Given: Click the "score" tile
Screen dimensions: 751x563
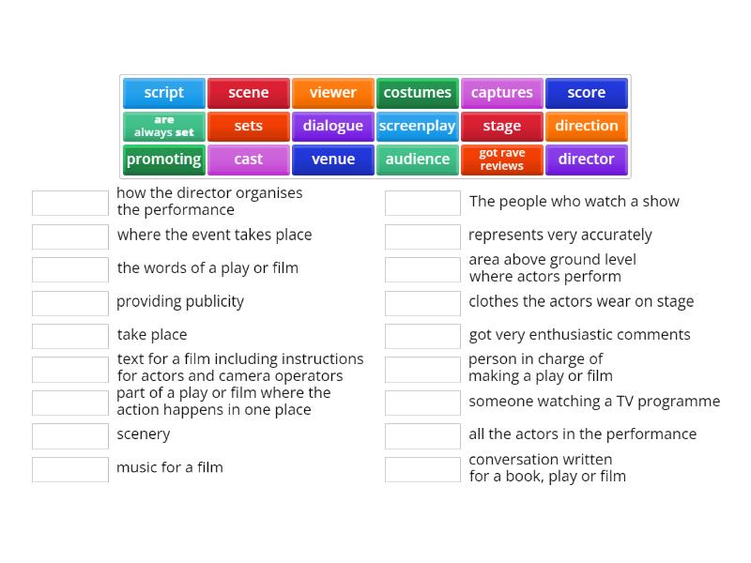Looking at the screenshot, I should [586, 92].
